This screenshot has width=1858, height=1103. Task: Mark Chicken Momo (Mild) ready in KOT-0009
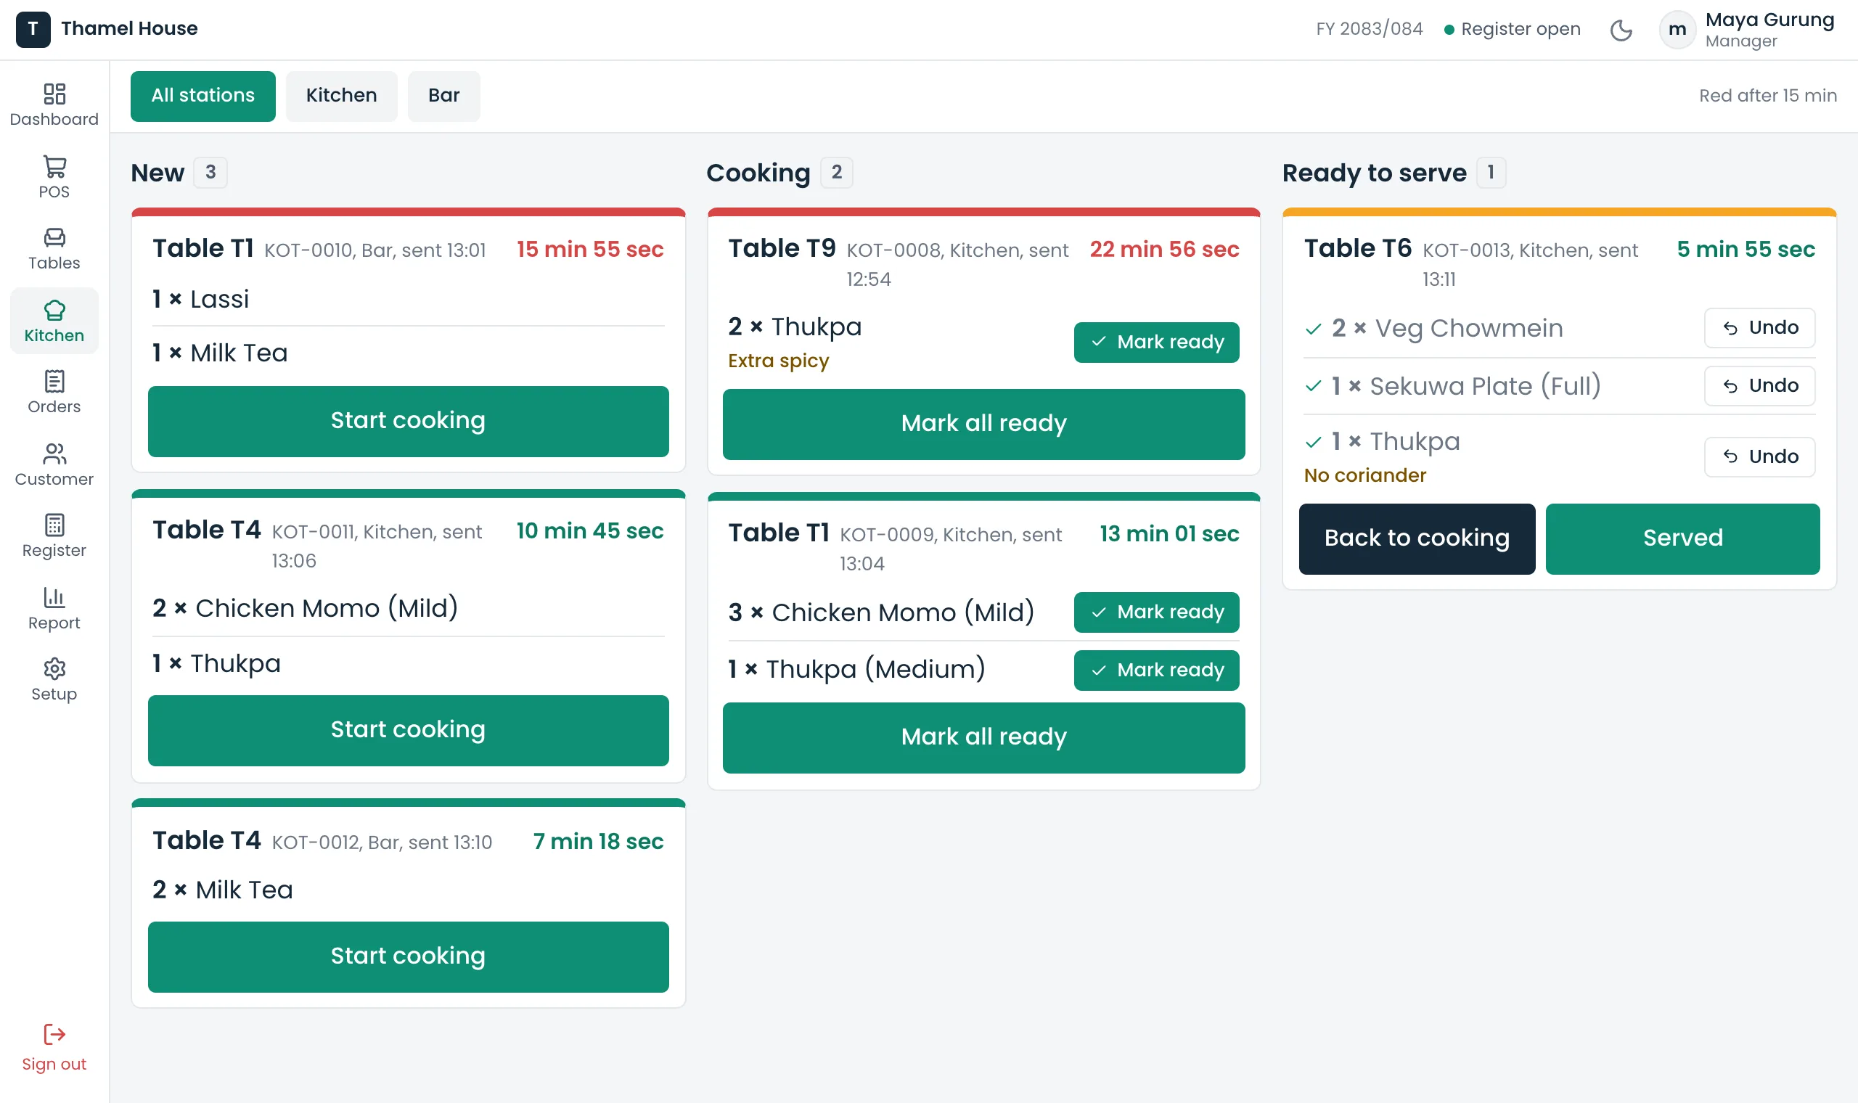coord(1156,612)
